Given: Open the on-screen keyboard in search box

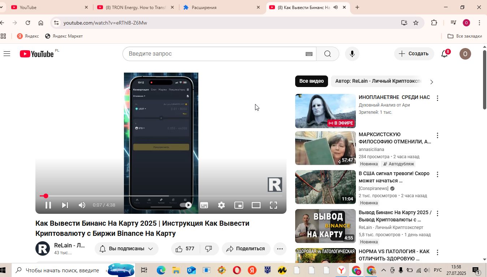Looking at the screenshot, I should tap(309, 54).
